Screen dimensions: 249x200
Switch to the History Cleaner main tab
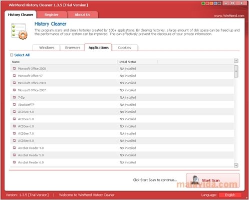[x=21, y=15]
